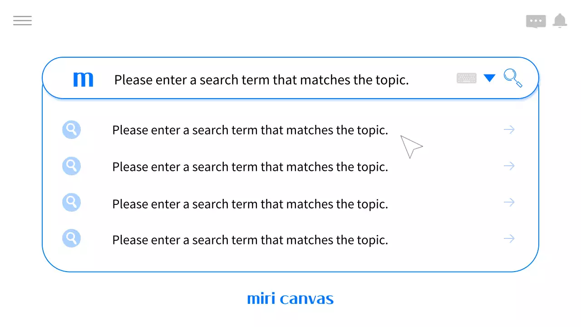Click the first suggestion's search icon
Image resolution: width=581 pixels, height=327 pixels.
point(71,130)
